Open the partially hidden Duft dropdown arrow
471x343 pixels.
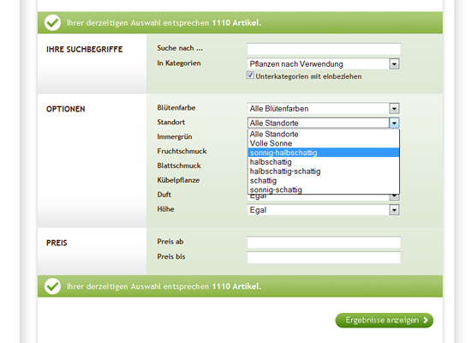pos(395,197)
